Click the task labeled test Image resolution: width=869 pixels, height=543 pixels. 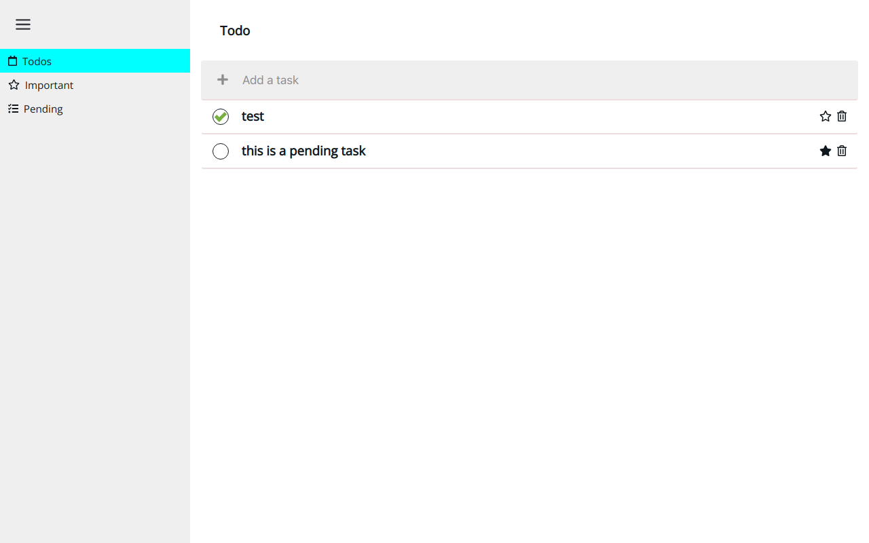(x=253, y=116)
